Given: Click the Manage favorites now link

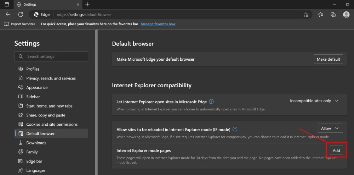Looking at the screenshot, I should click(x=158, y=24).
